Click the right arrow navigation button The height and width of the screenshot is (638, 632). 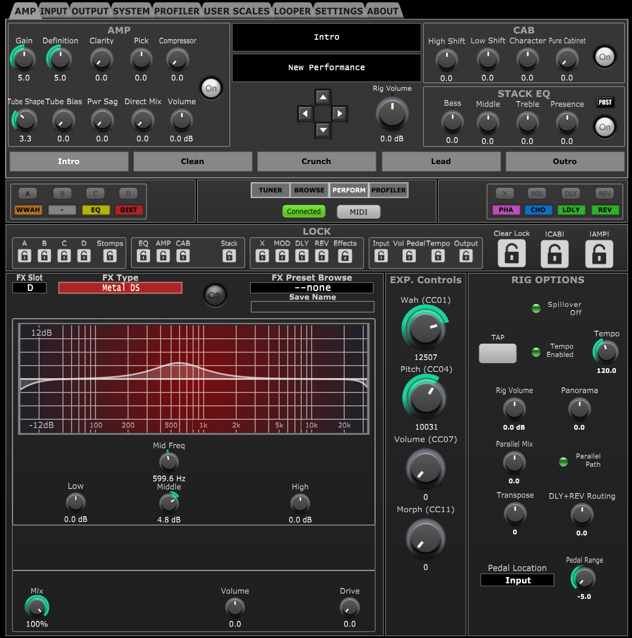pos(339,113)
